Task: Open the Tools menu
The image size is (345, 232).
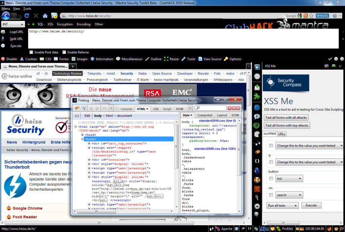Action: 27,9
